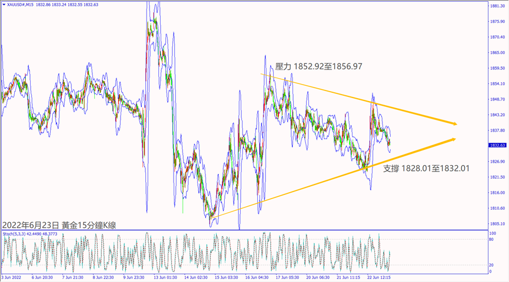Click the 1821.50 price axis label
The width and height of the screenshot is (509, 282).
[498, 177]
